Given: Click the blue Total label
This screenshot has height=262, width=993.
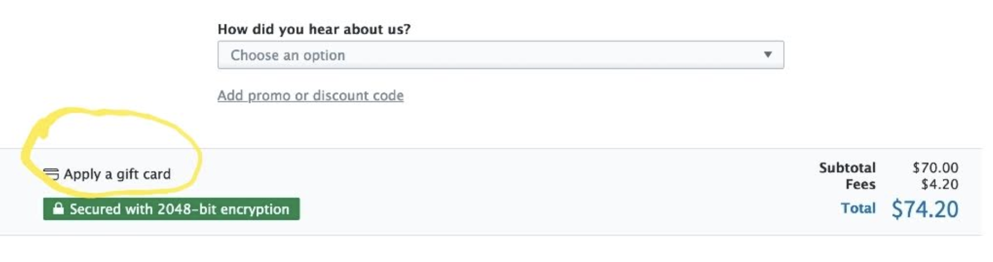Looking at the screenshot, I should pos(858,208).
